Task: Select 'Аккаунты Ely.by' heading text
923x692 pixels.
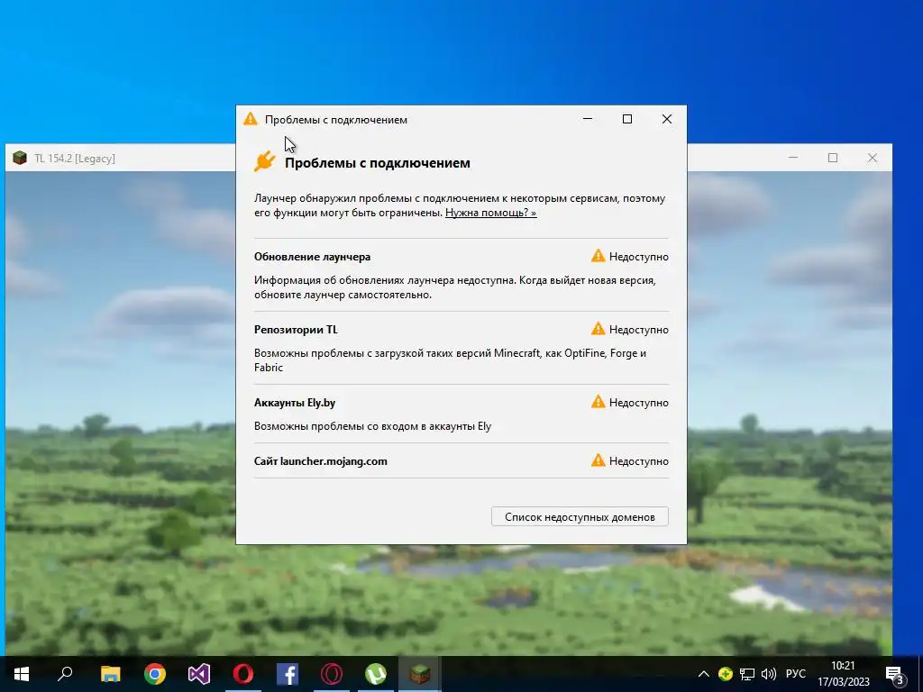Action: tap(295, 403)
